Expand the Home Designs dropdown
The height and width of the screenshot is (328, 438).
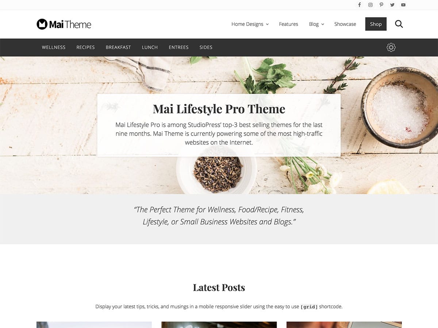tap(250, 24)
